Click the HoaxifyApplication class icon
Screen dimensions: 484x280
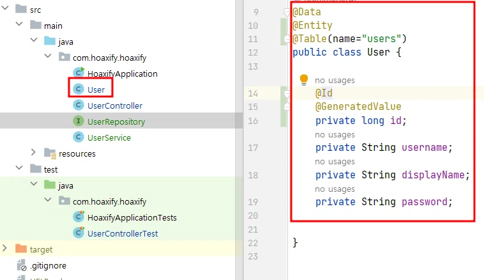click(x=79, y=72)
